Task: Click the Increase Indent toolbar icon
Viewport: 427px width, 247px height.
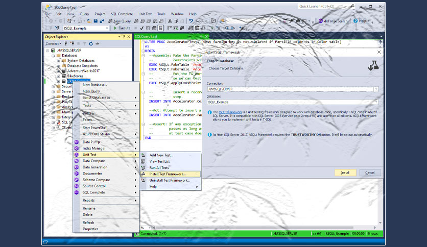Action: click(x=232, y=28)
